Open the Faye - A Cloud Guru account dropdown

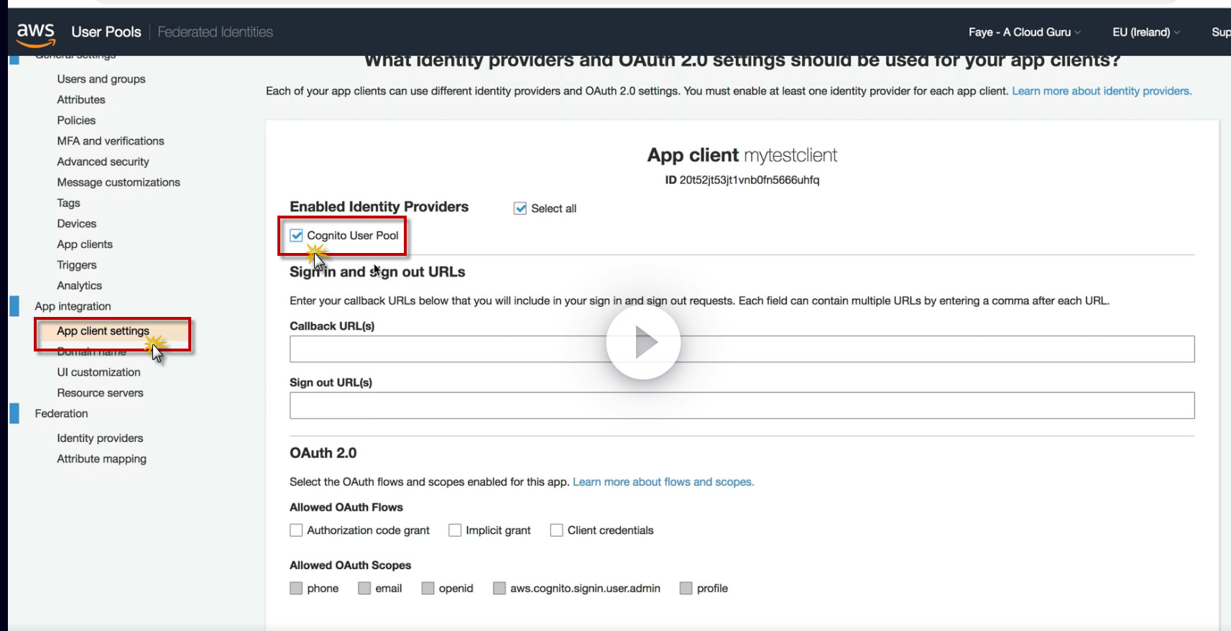1024,32
